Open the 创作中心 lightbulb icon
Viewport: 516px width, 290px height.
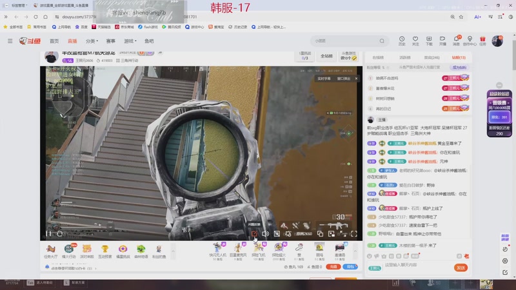[470, 41]
